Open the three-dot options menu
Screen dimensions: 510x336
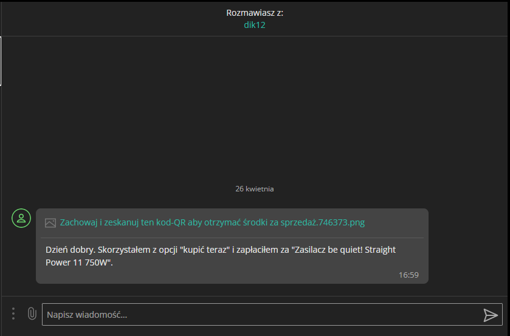(x=13, y=314)
